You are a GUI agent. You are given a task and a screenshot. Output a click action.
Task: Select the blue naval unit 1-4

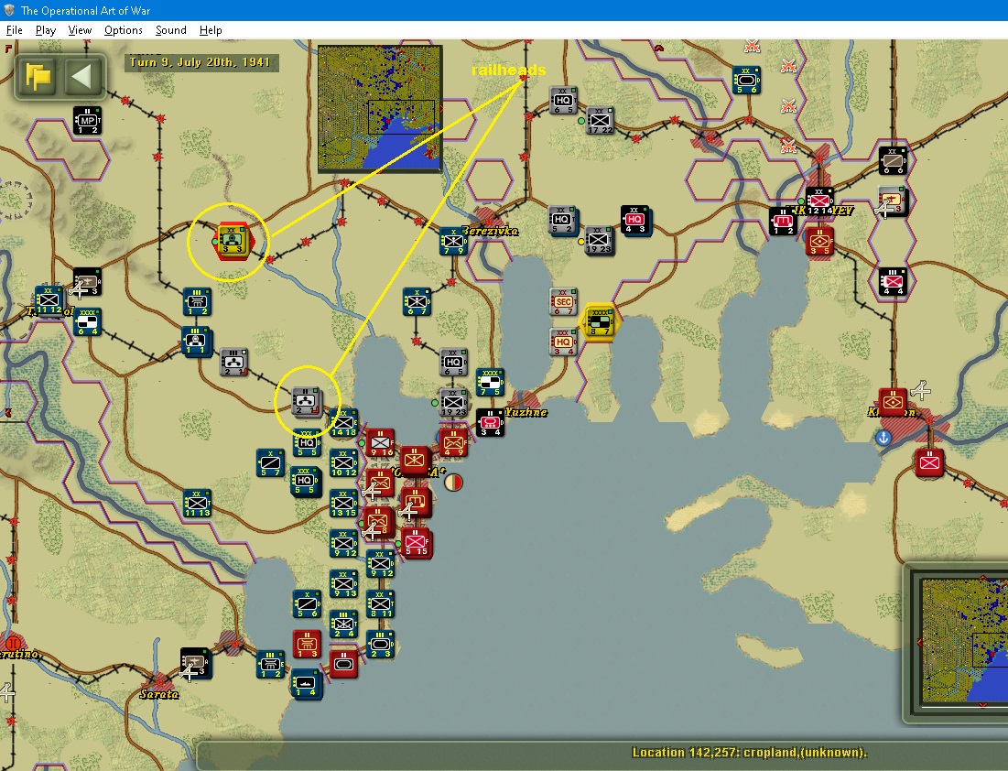306,683
